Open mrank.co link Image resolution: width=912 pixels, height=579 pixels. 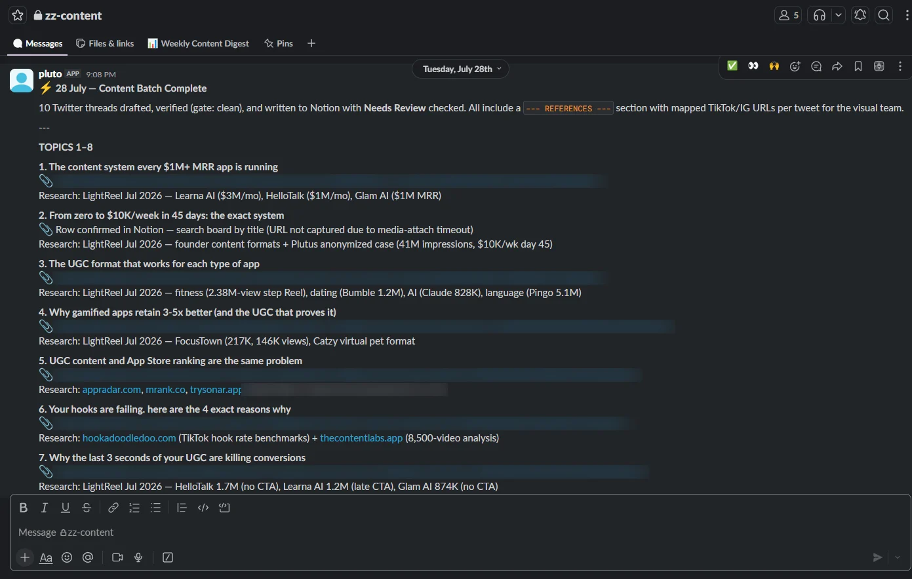pos(165,390)
